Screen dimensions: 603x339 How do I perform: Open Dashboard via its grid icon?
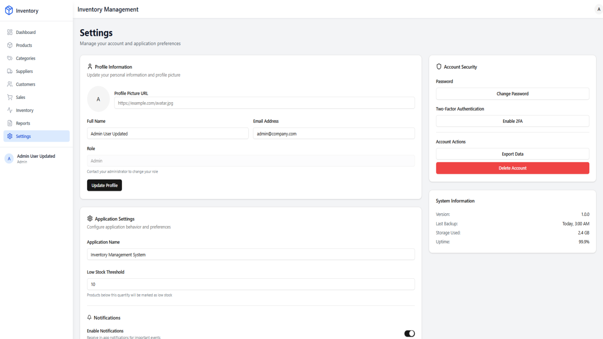click(x=10, y=32)
